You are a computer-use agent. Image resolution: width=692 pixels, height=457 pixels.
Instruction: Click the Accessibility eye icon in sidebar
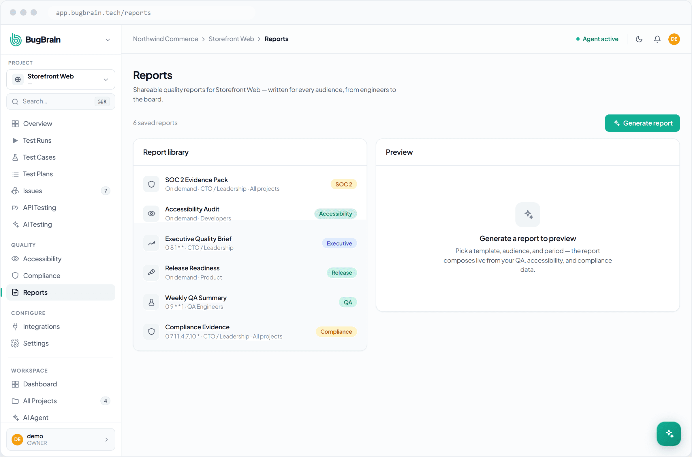coord(15,259)
